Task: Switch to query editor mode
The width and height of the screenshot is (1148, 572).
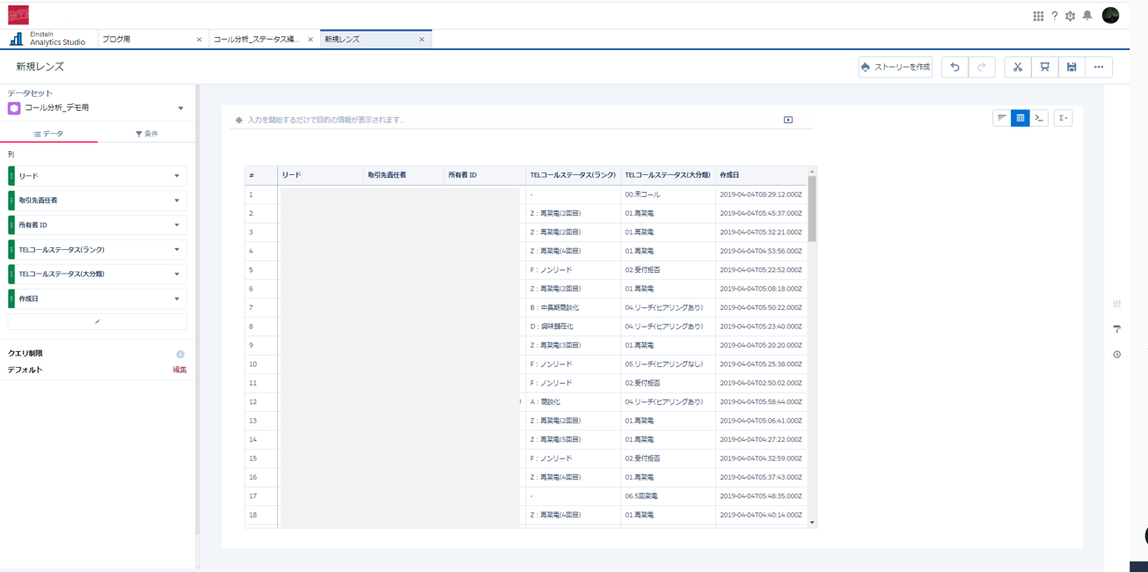Action: 1039,118
